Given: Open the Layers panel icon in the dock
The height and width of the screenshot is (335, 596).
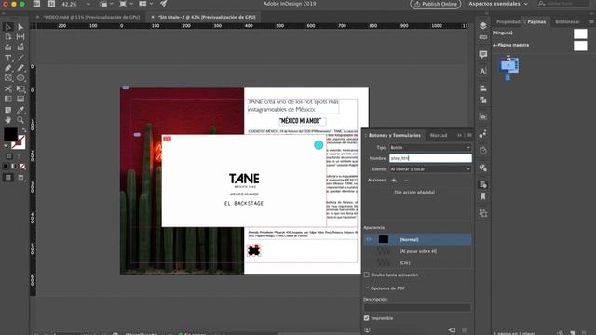Looking at the screenshot, I should [x=483, y=25].
